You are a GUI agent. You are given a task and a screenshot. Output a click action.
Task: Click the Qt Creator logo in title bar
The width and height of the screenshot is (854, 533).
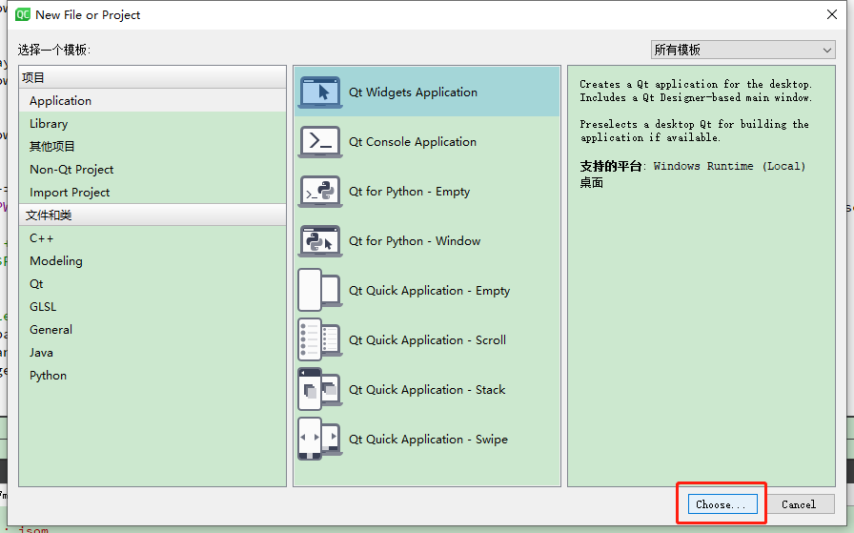pos(23,14)
